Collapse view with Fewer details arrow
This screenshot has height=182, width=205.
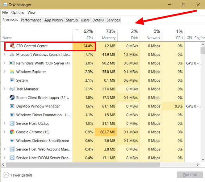click(6, 175)
